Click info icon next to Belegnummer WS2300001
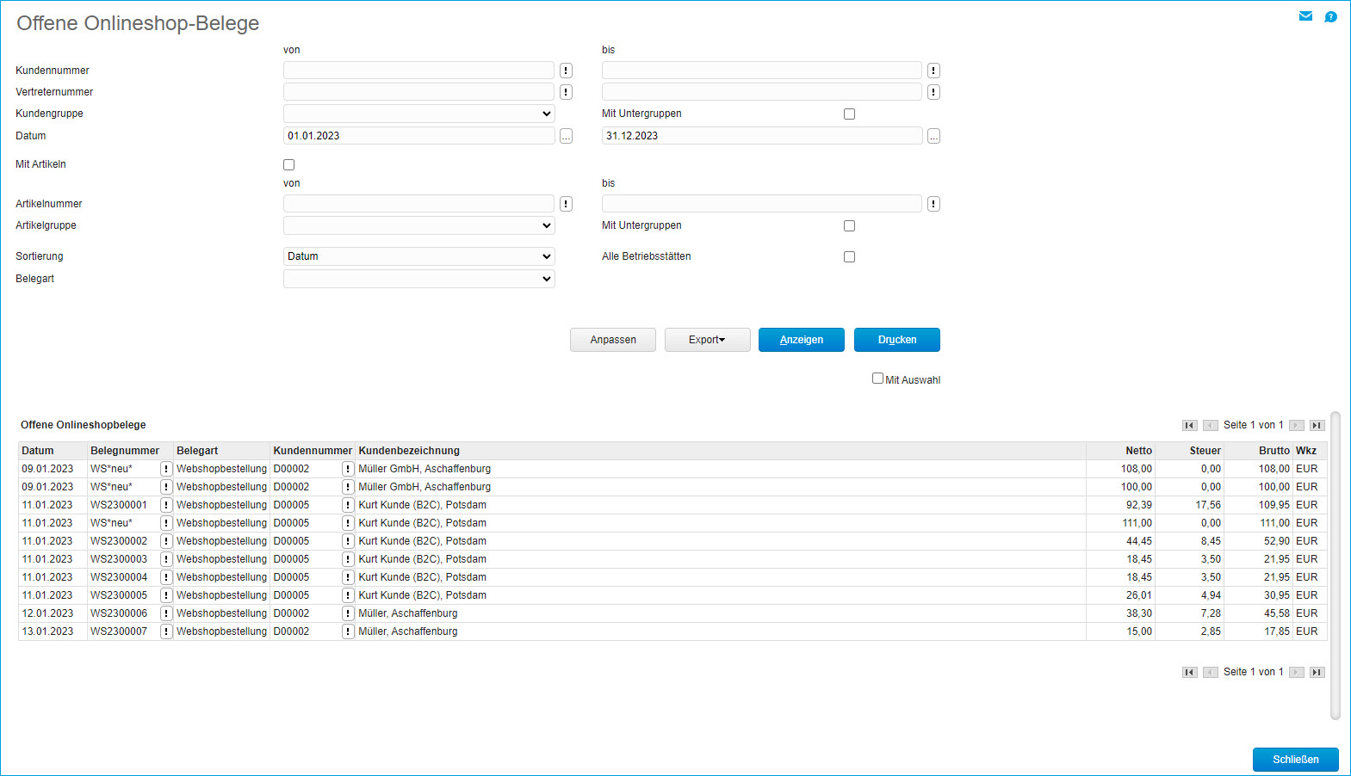The height and width of the screenshot is (776, 1351). [166, 505]
